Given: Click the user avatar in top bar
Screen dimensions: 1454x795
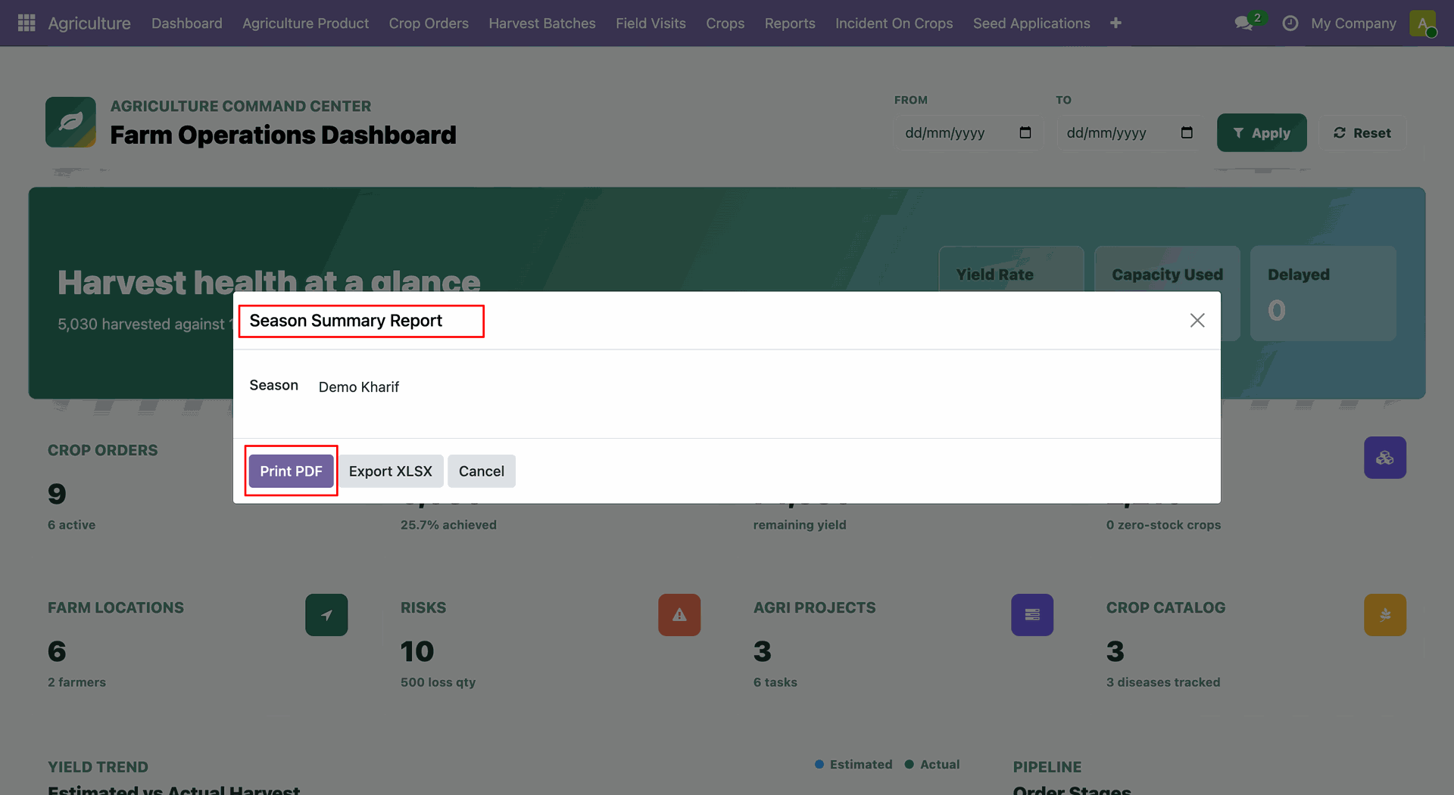Looking at the screenshot, I should coord(1423,23).
